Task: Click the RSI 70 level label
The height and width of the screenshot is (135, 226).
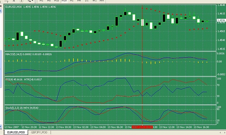Action: (x=218, y=85)
